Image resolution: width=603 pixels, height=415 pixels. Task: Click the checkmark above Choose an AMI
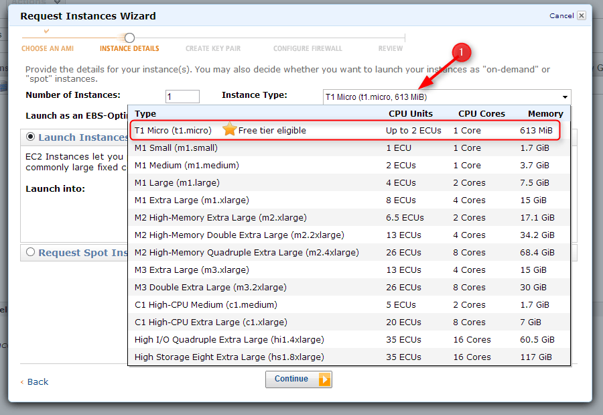pos(46,32)
